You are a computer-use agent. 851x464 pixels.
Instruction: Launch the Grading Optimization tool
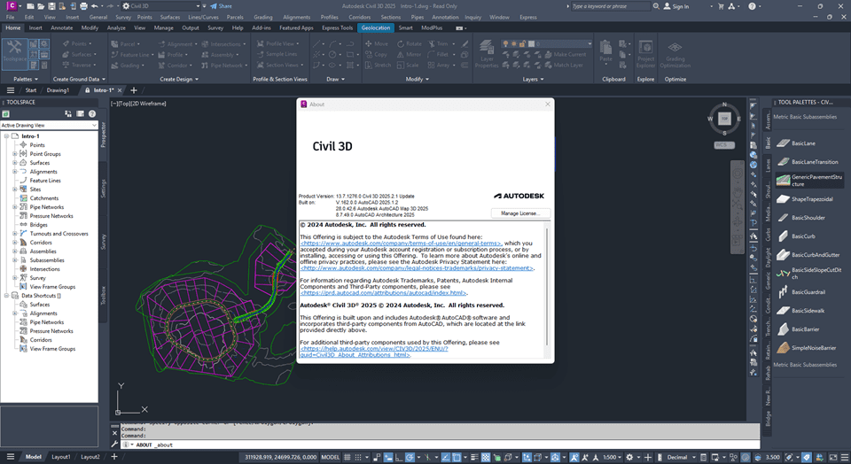click(x=675, y=56)
